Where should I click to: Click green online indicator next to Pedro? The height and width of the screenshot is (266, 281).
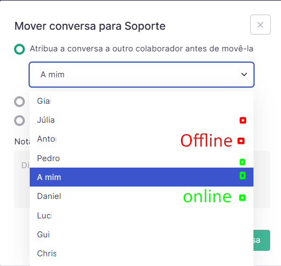[x=242, y=162]
